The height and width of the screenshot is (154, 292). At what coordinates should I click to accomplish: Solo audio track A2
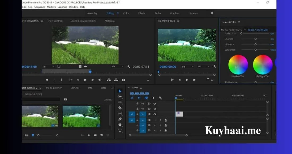pyautogui.click(x=160, y=125)
